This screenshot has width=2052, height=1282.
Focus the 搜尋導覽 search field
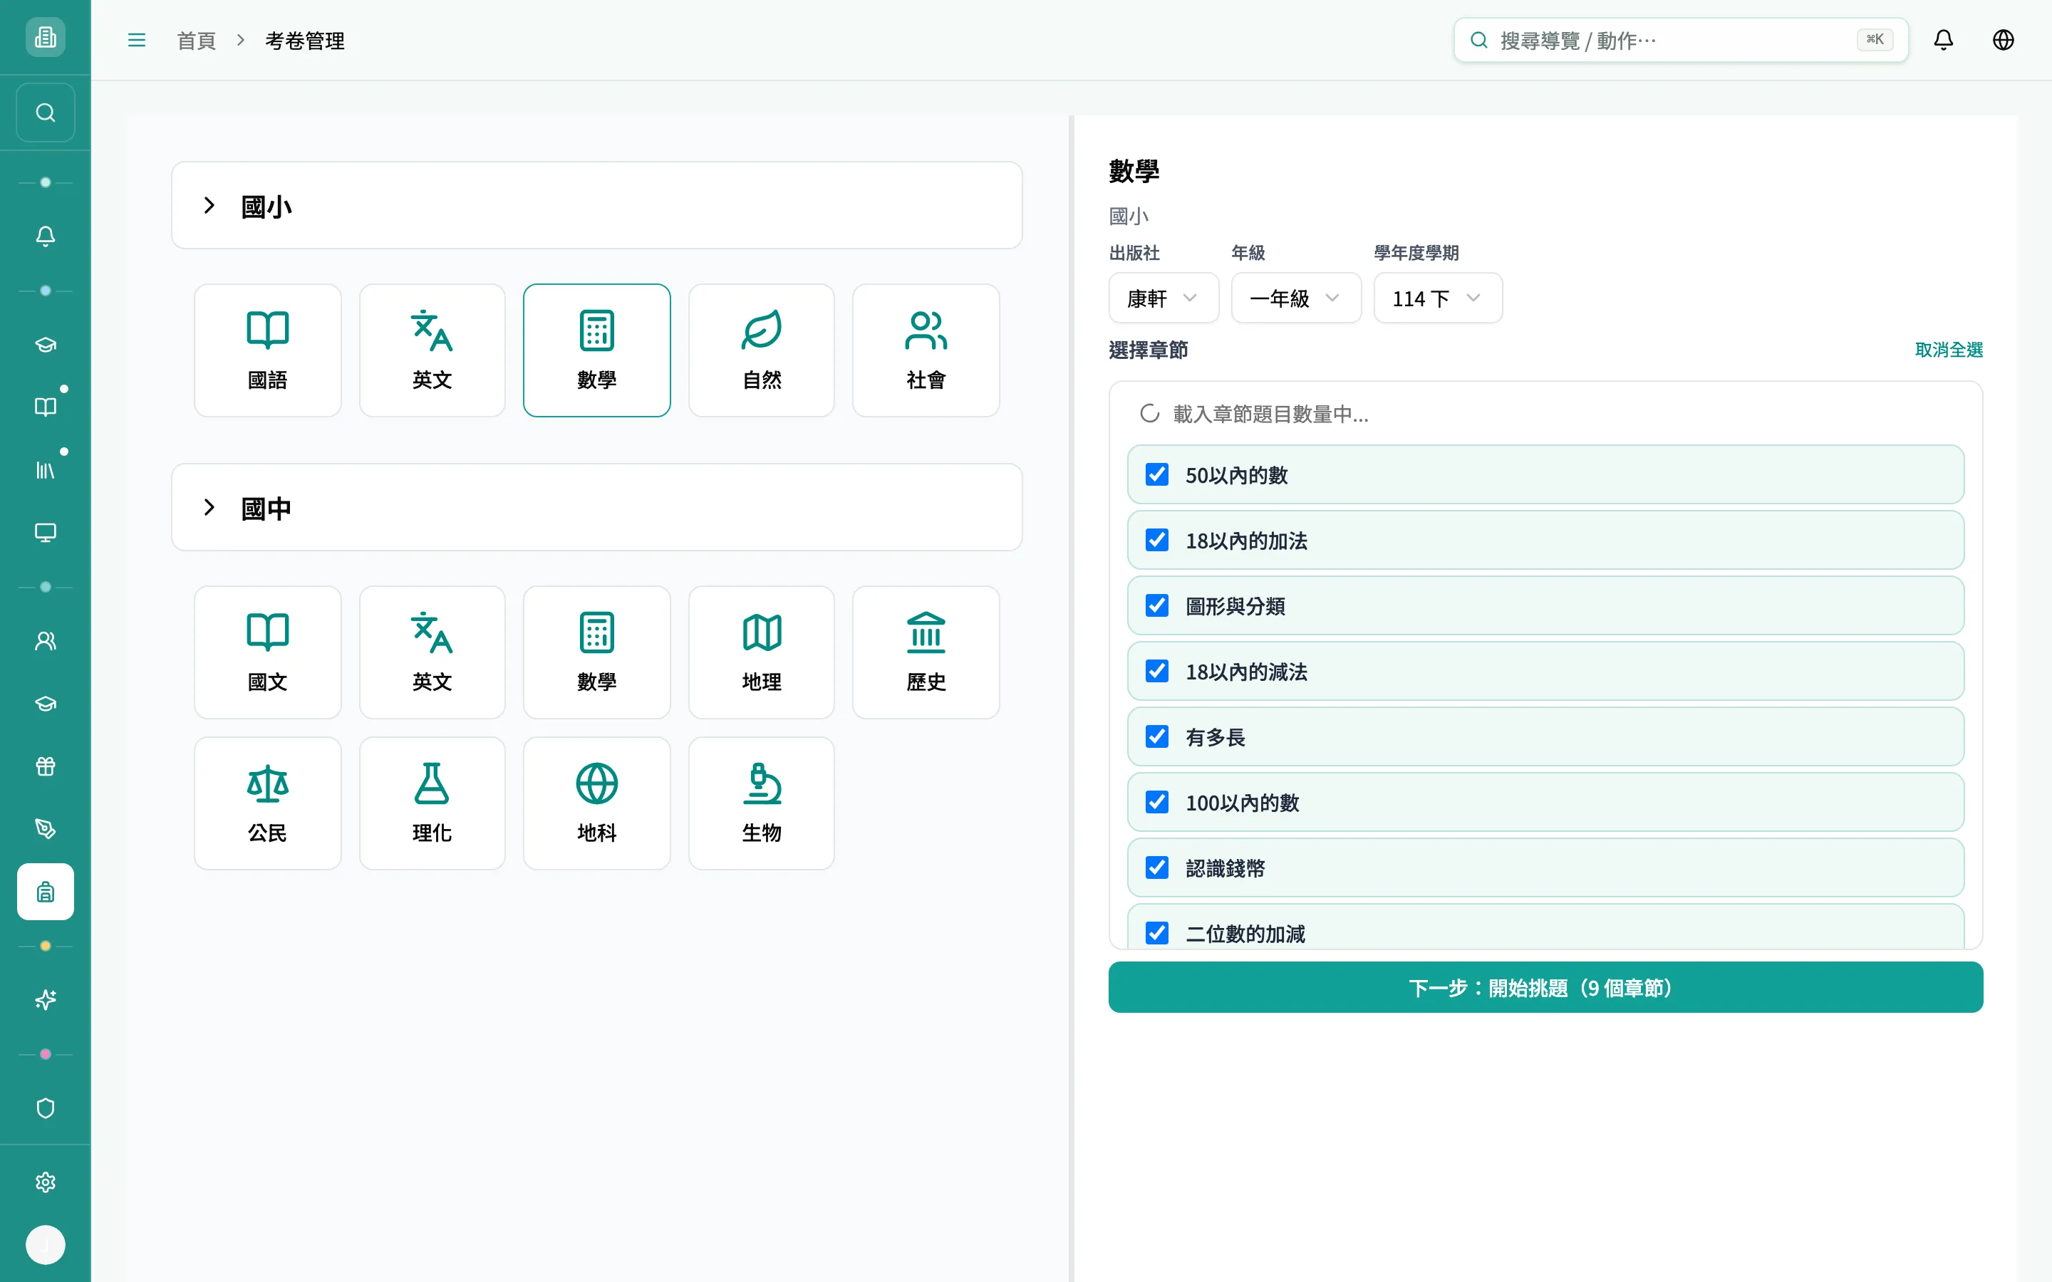tap(1681, 40)
